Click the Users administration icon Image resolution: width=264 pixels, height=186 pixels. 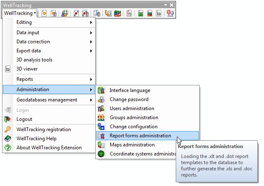click(101, 108)
